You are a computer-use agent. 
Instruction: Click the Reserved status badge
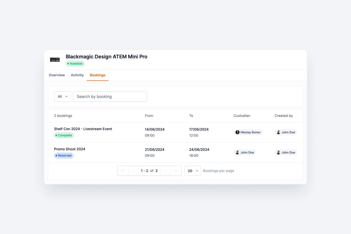[64, 156]
